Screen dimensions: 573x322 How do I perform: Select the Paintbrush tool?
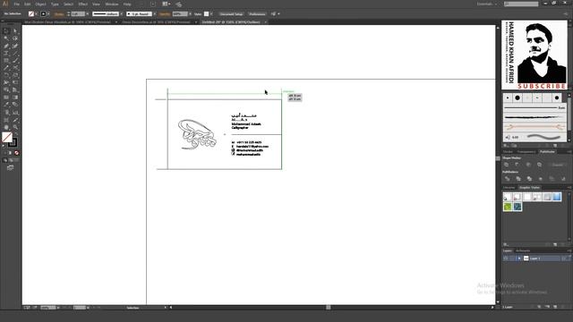pyautogui.click(x=15, y=60)
